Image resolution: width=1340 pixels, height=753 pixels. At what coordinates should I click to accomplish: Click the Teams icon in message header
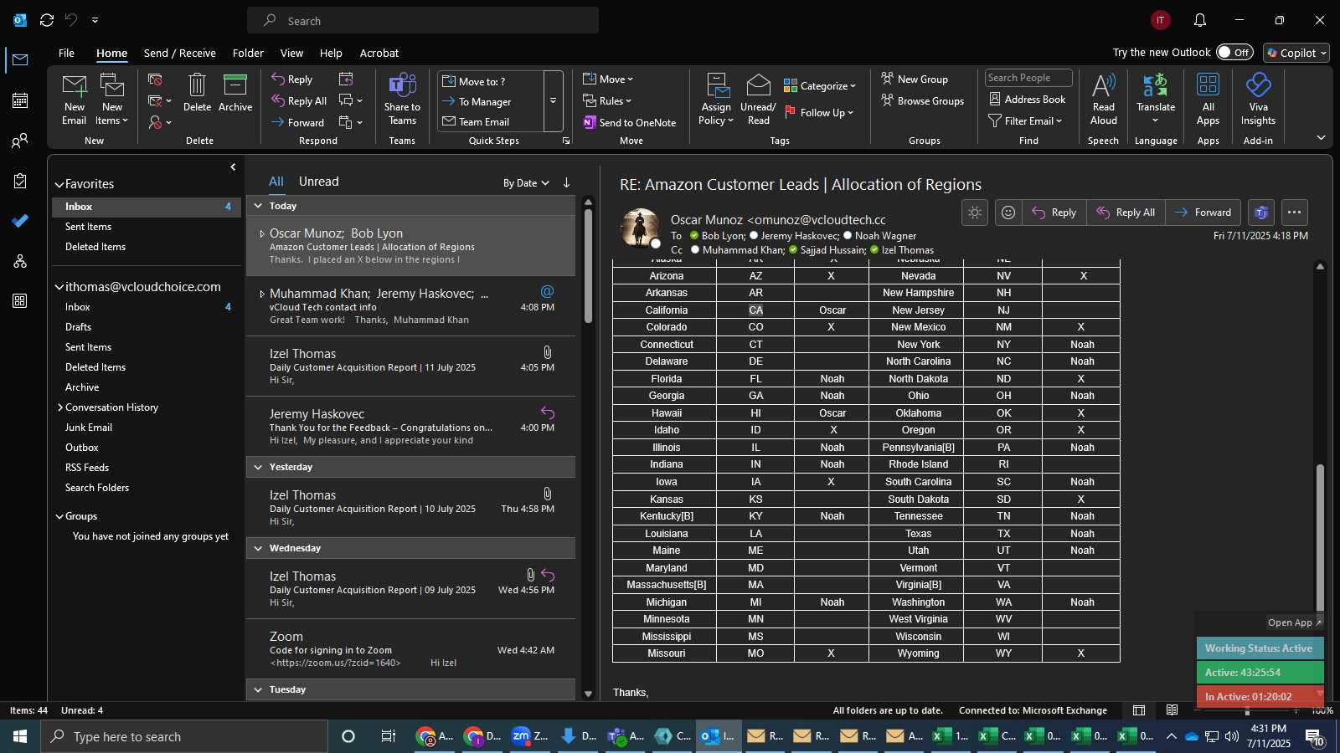pyautogui.click(x=1261, y=213)
